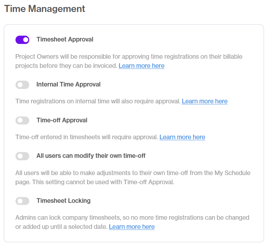Click the Internal Time Approval label text
Image resolution: width=270 pixels, height=245 pixels.
tap(69, 84)
